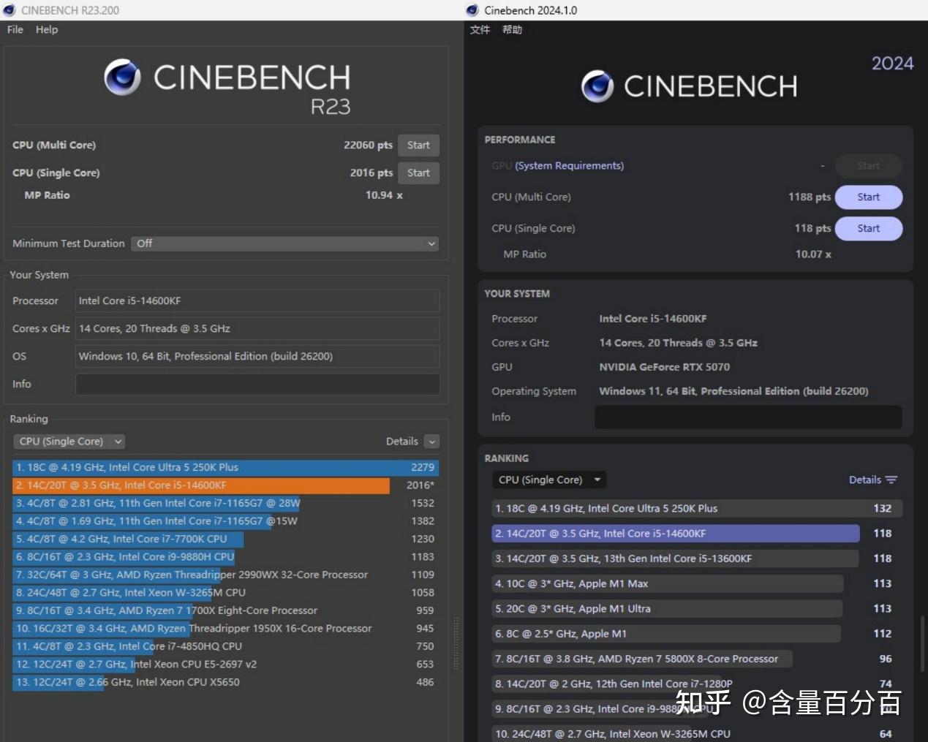
Task: Click the R23 MP Ratio value 10.94 x
Action: click(x=384, y=195)
